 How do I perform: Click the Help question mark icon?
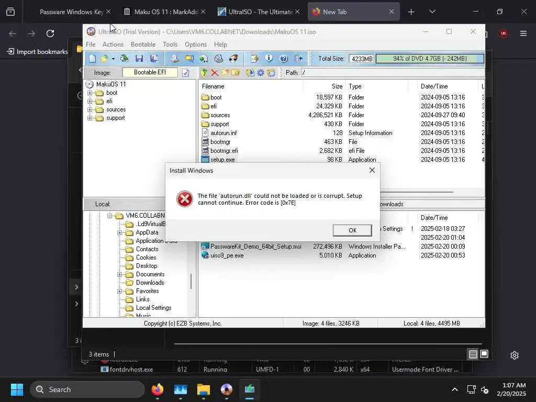pos(284,59)
